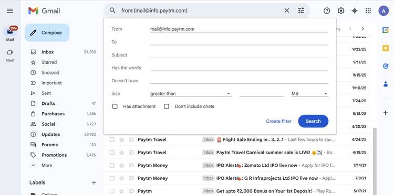Enable the Has attachment checkbox
The height and width of the screenshot is (195, 394).
click(x=115, y=106)
